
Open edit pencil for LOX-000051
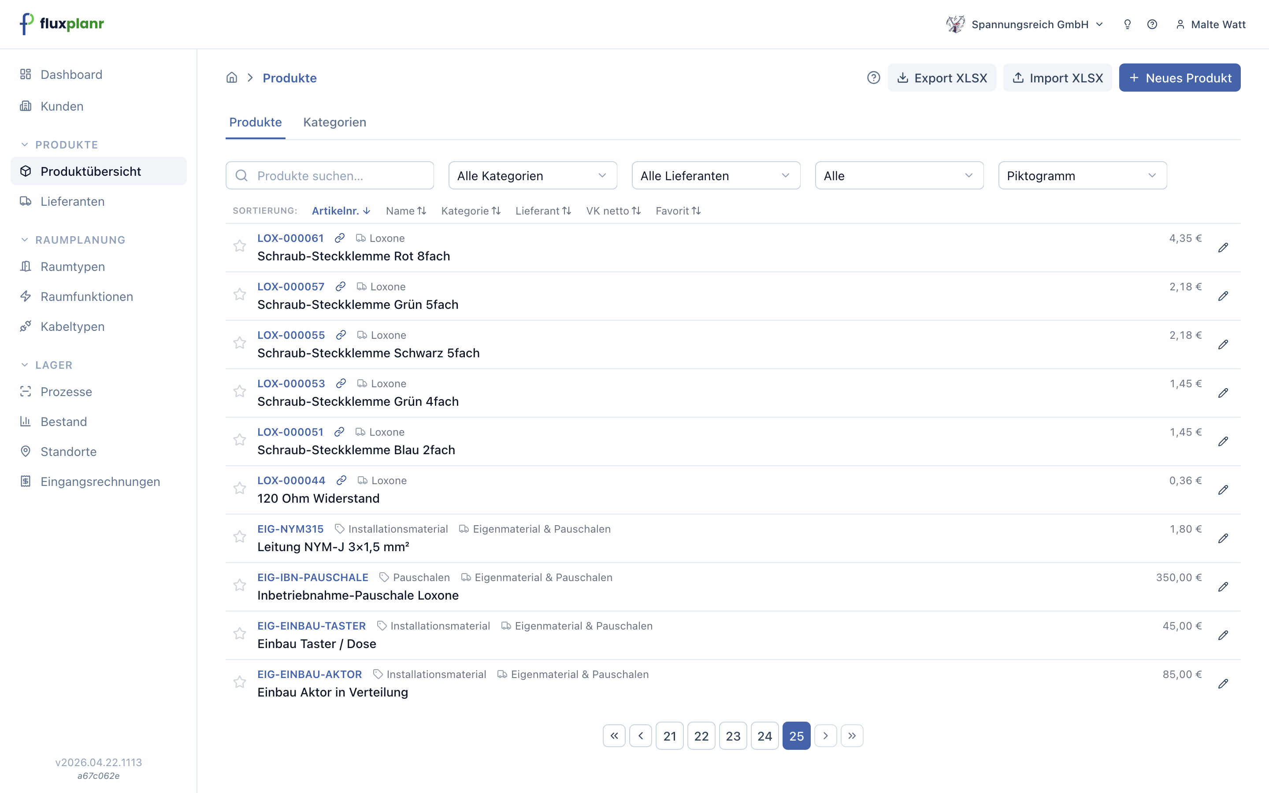coord(1223,441)
